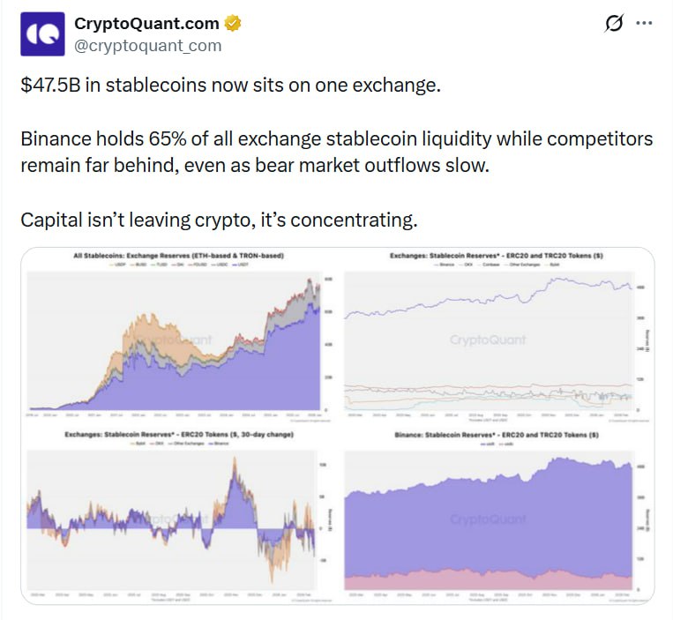Click the CryptoQuant watermark on top-right chart
The width and height of the screenshot is (673, 620).
488,340
